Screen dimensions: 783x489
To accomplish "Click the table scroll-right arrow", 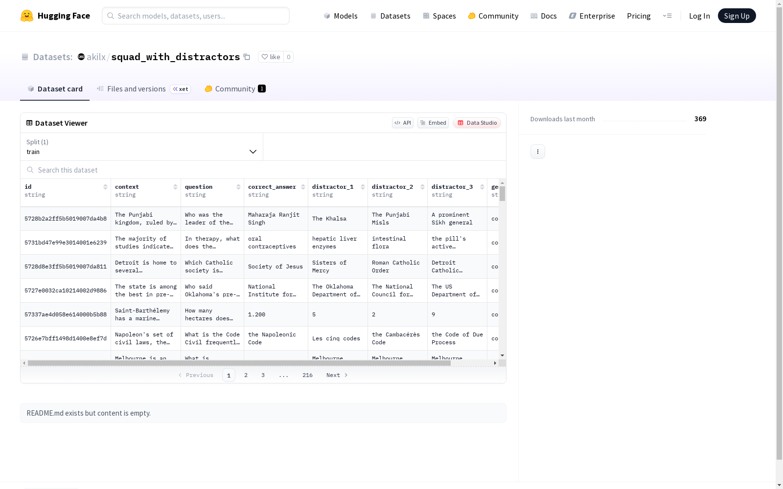I will click(x=495, y=363).
